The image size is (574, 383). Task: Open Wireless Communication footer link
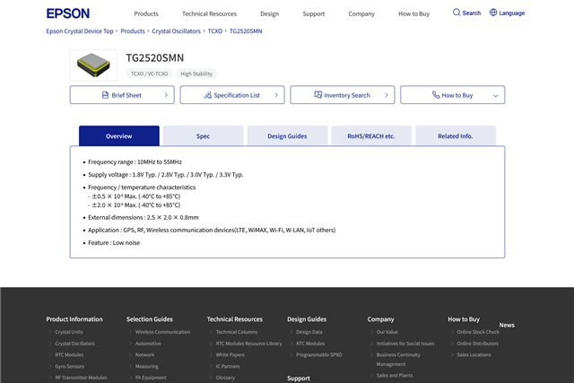pos(162,332)
